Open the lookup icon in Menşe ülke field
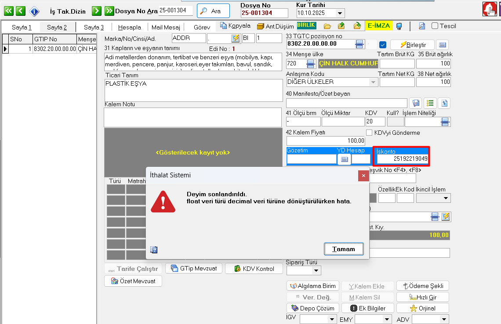 coord(311,64)
